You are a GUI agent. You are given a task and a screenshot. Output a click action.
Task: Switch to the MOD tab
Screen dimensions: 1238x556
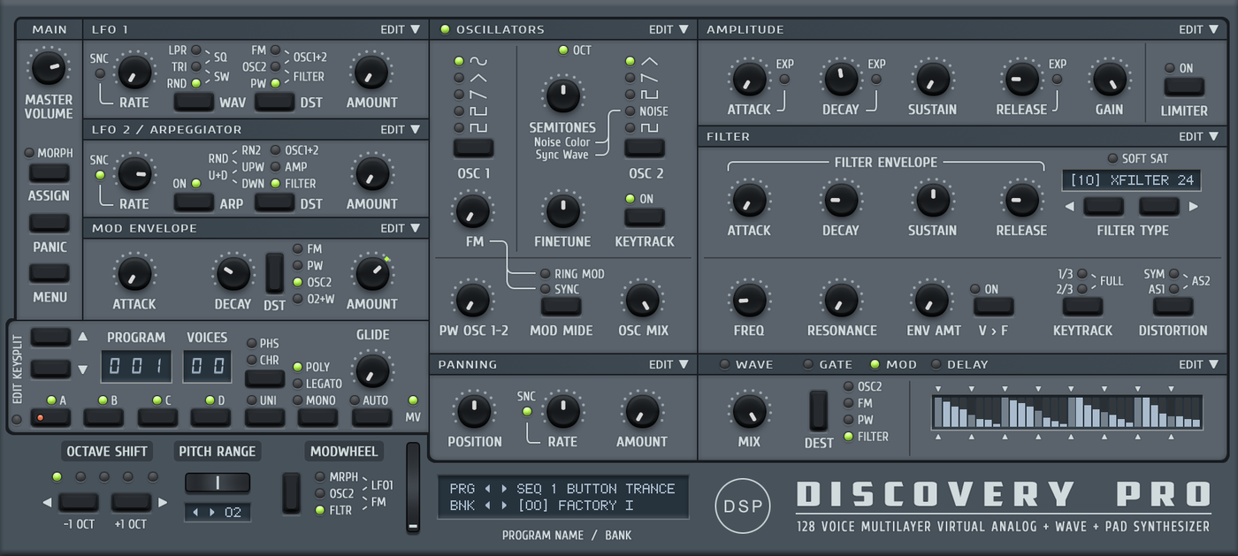(x=893, y=364)
